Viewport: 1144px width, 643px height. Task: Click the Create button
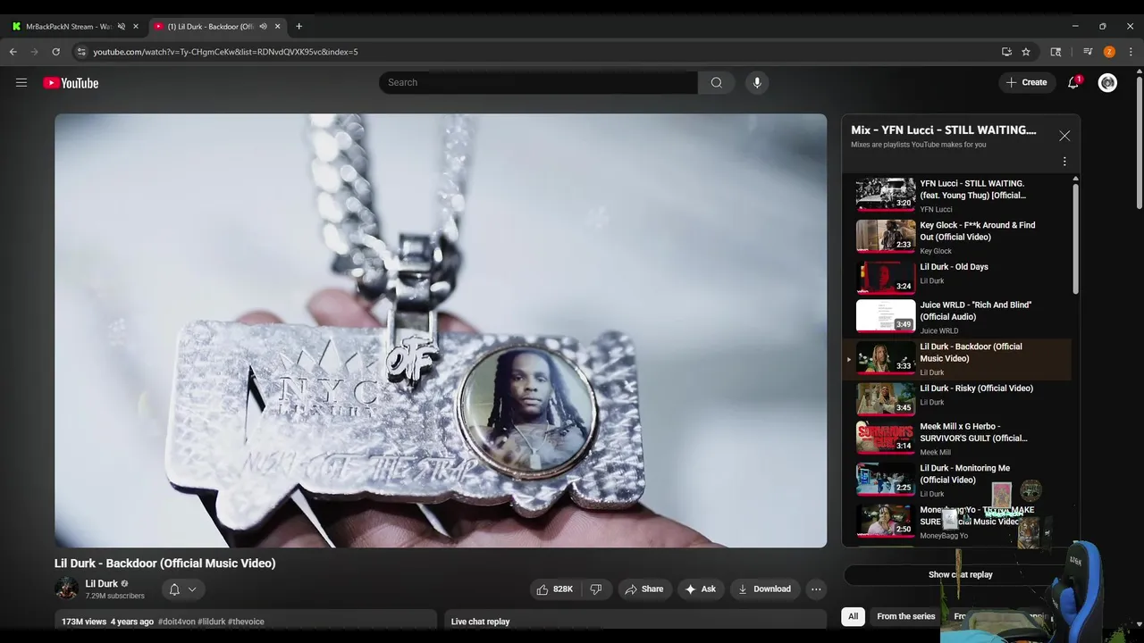click(x=1026, y=82)
